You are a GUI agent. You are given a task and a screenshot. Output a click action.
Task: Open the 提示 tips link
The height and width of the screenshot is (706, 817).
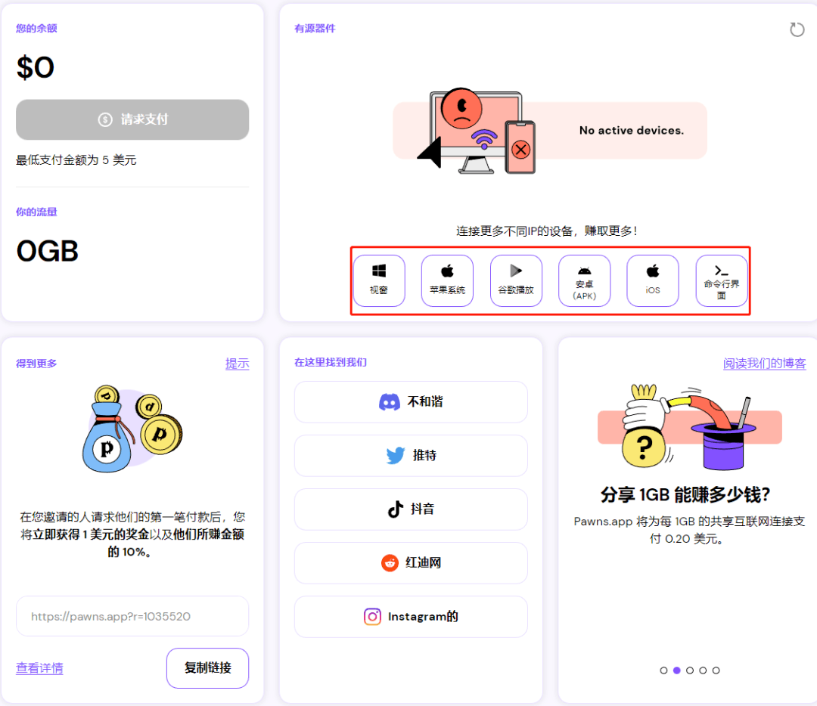coord(237,364)
